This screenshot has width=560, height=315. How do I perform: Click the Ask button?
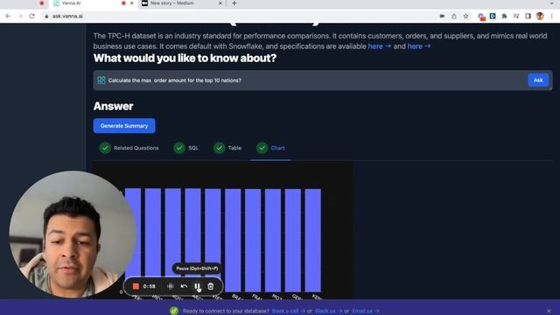538,80
